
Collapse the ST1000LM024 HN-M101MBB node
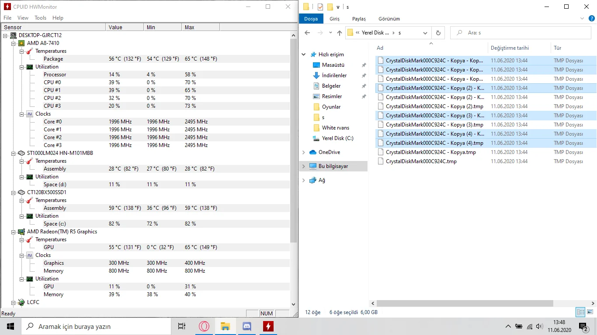tap(14, 153)
